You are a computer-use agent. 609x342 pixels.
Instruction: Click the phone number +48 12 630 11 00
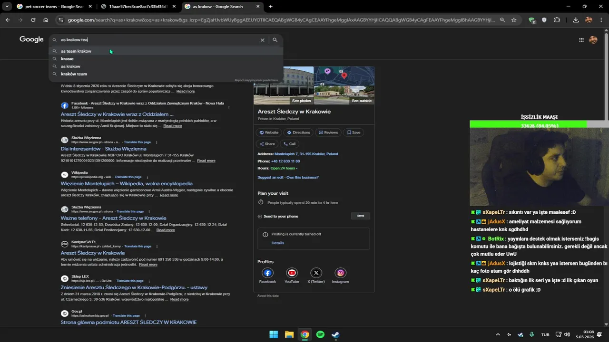coord(285,161)
